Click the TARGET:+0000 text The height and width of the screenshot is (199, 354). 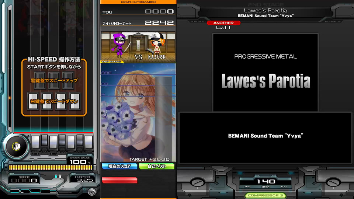pyautogui.click(x=149, y=159)
